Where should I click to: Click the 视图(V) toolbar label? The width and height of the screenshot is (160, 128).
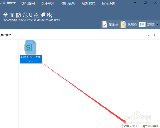132,24
